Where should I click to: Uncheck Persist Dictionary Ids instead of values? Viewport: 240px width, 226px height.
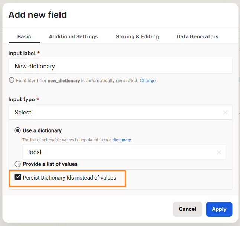[x=18, y=177]
